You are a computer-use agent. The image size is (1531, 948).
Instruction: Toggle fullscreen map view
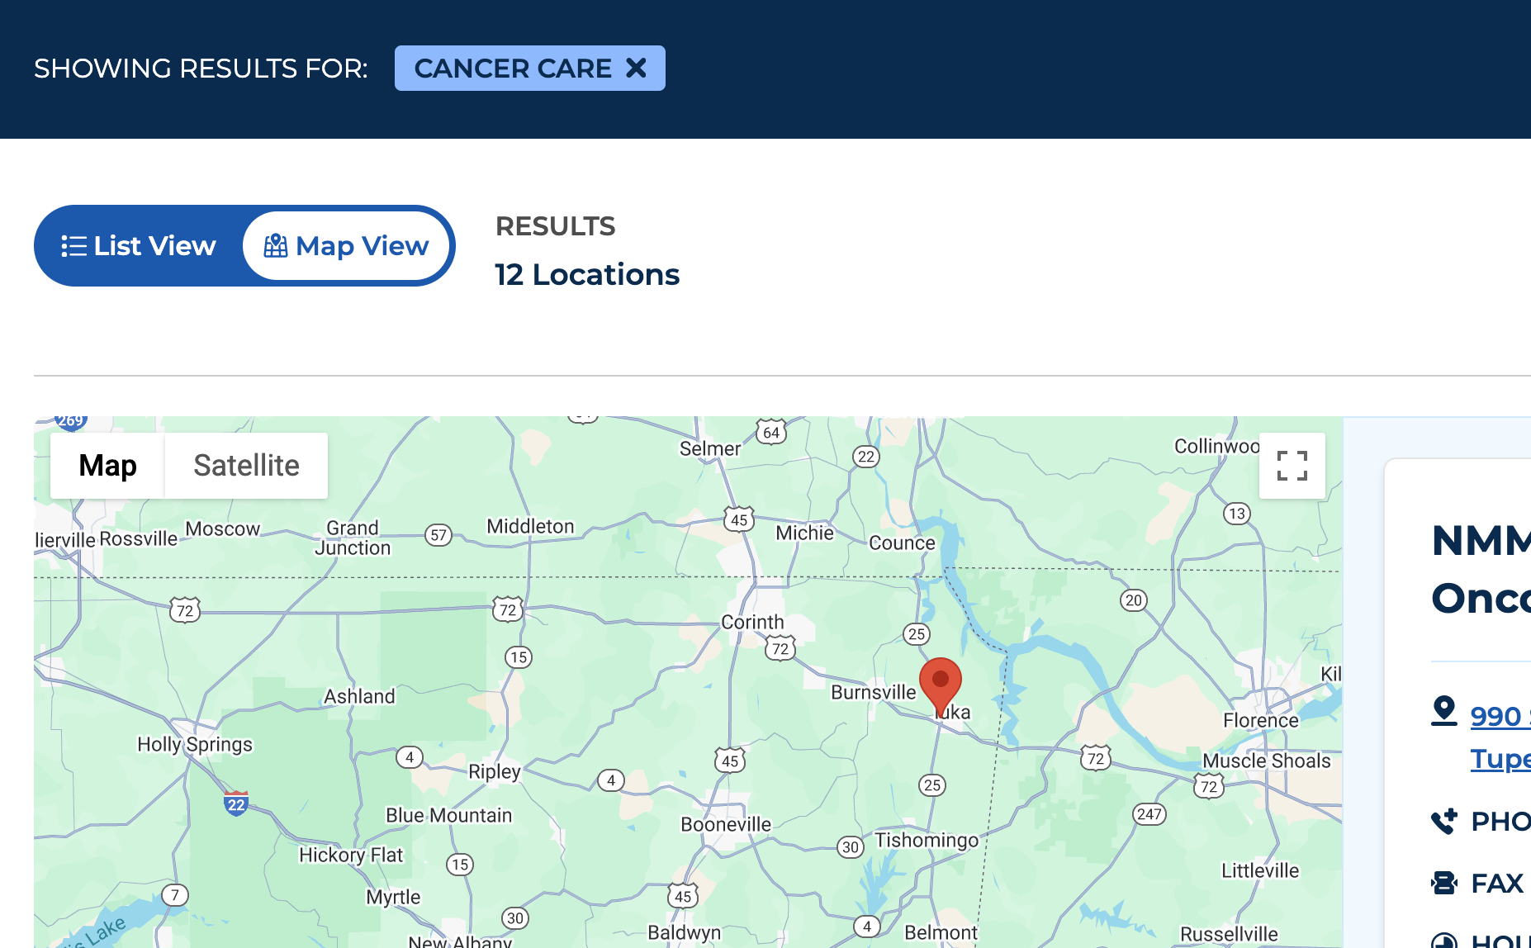(1292, 466)
